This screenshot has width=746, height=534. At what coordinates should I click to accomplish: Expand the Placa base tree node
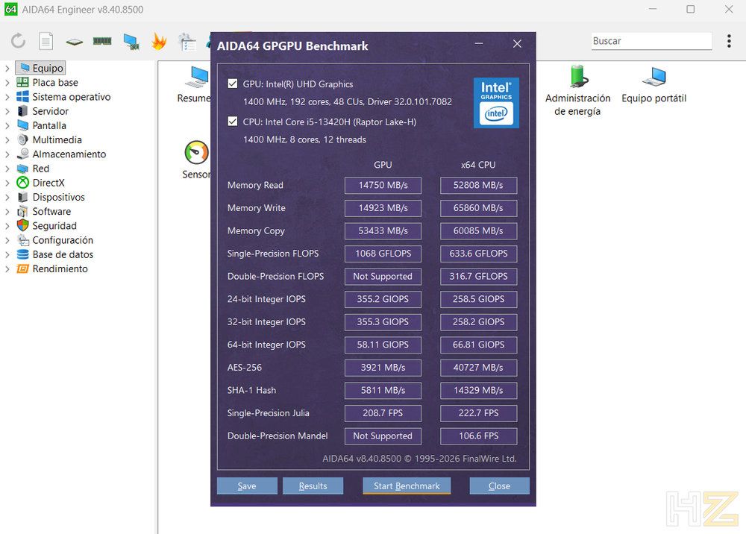pos(7,83)
